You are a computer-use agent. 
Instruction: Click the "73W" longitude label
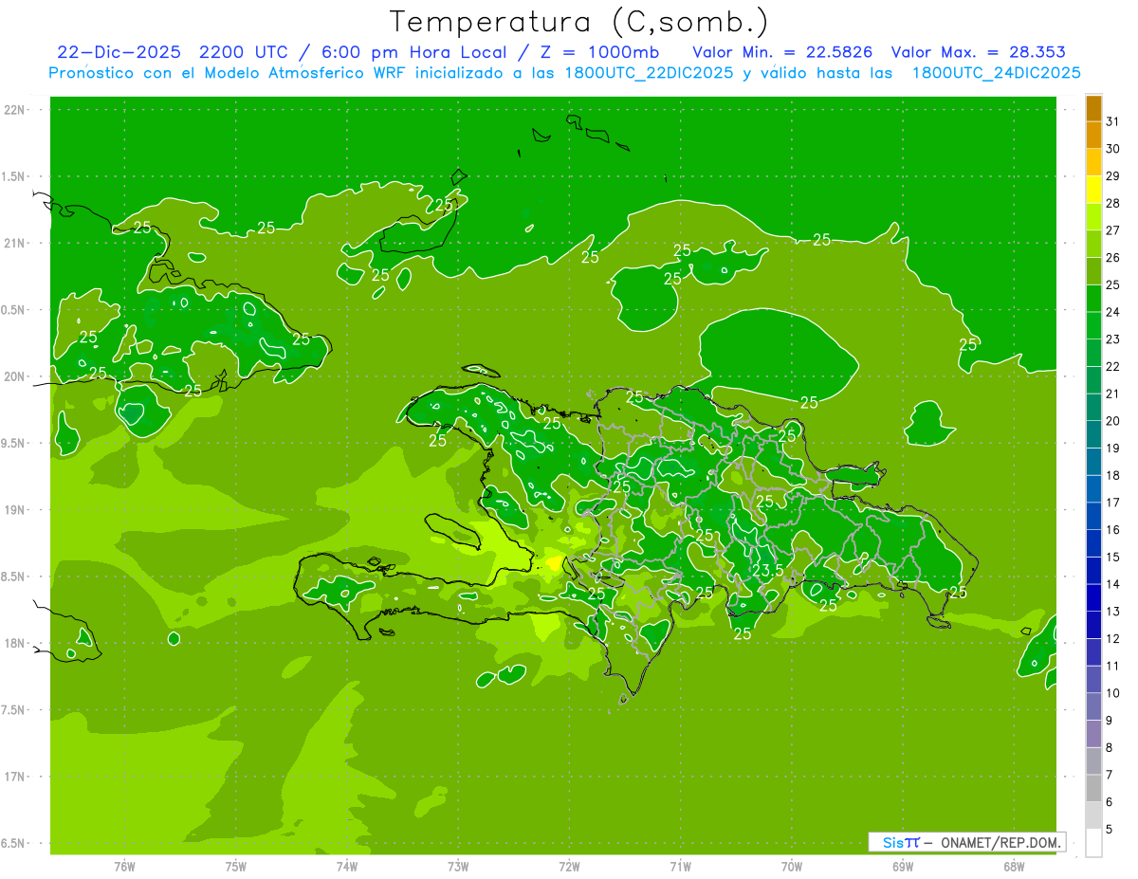457,866
